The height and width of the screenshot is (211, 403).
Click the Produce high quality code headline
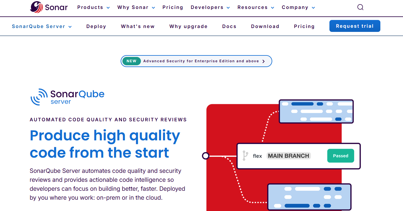pos(105,144)
